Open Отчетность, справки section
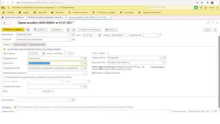This screenshot has height=124, width=220. pyautogui.click(x=104, y=12)
